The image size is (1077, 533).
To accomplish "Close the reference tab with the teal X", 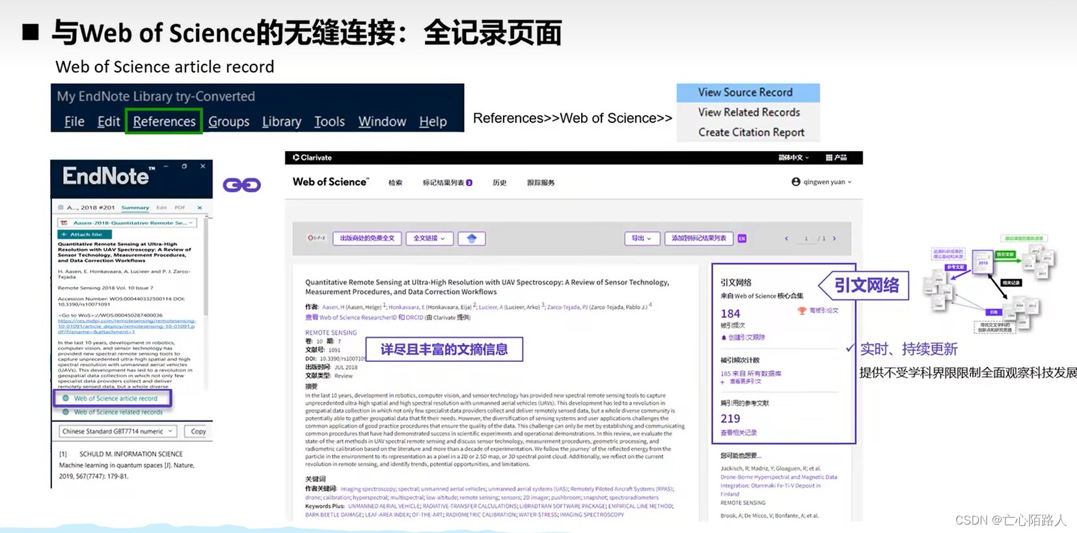I will tap(200, 208).
